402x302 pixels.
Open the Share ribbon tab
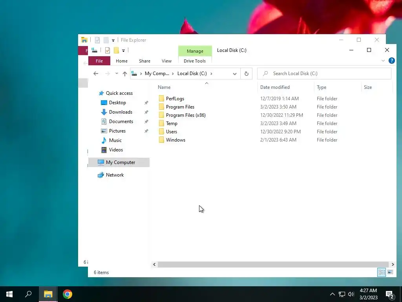point(144,61)
